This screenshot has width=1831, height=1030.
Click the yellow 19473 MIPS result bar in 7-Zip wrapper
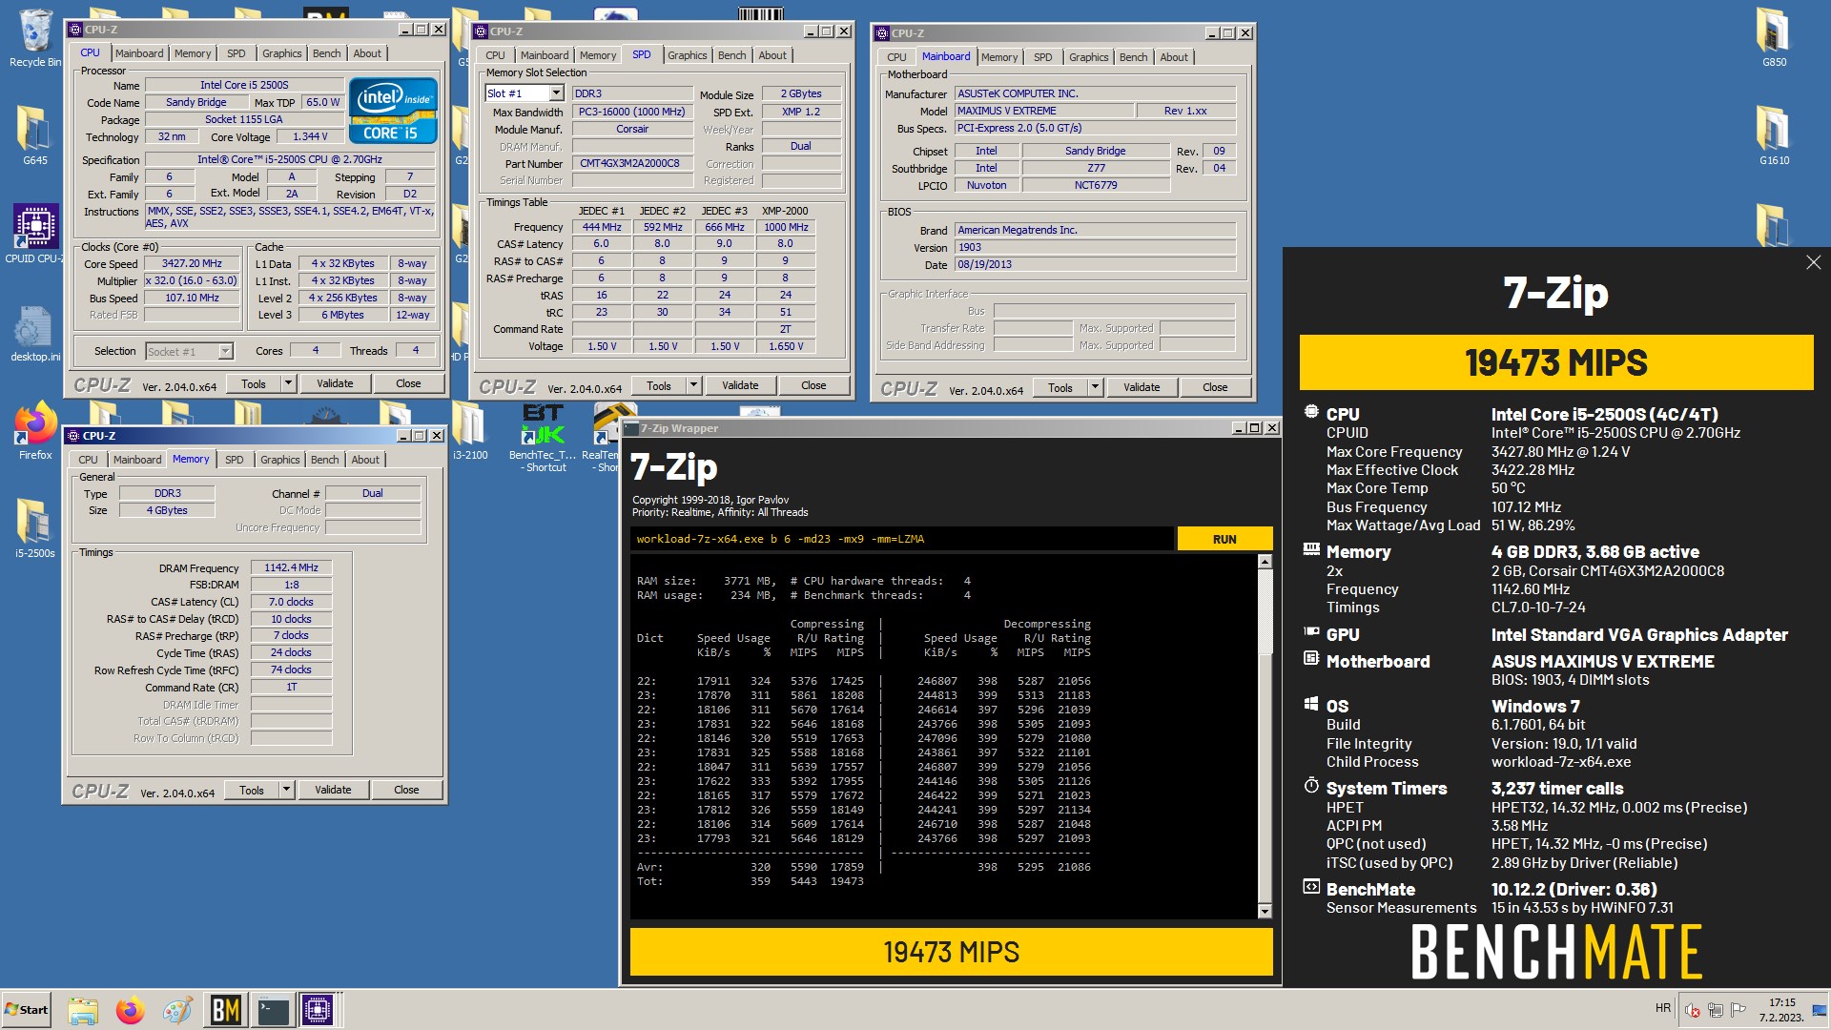pyautogui.click(x=951, y=952)
